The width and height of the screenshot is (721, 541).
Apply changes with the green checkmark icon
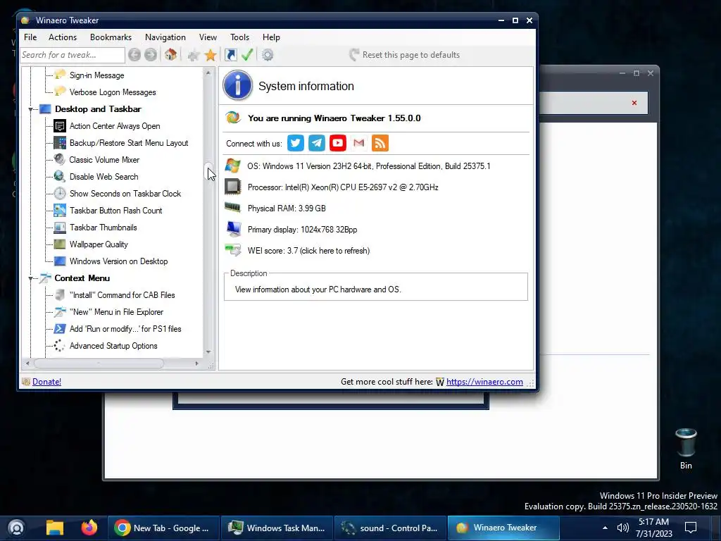[x=247, y=55]
